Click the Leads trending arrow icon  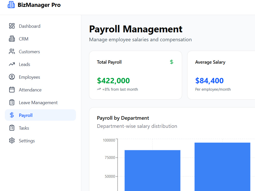point(12,64)
